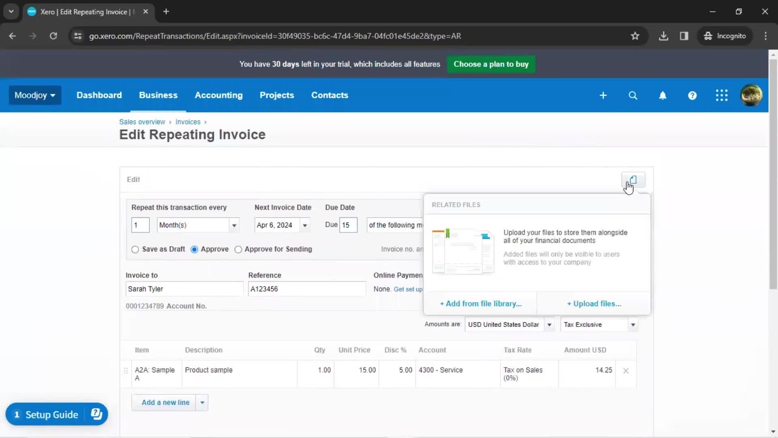
Task: Open Contacts menu
Action: tap(329, 95)
